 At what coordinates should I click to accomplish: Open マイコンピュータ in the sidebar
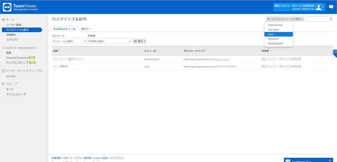tap(16, 94)
